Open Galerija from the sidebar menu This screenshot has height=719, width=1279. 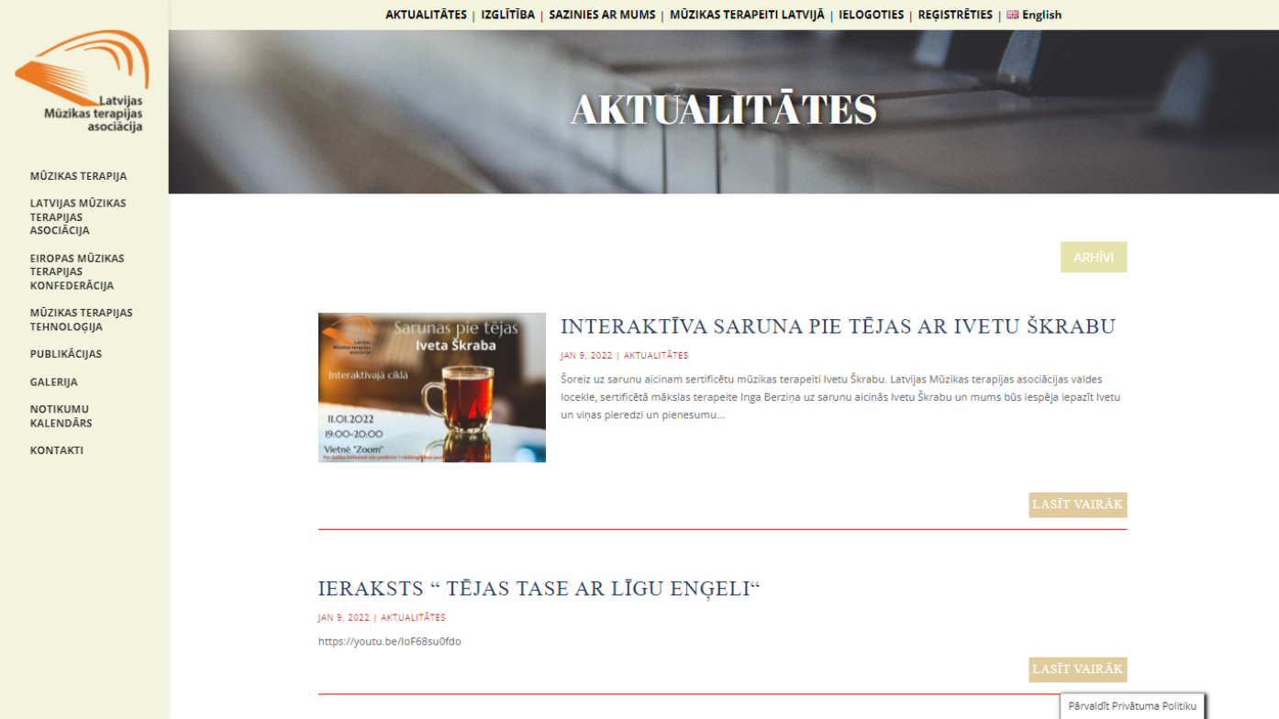pyautogui.click(x=53, y=382)
